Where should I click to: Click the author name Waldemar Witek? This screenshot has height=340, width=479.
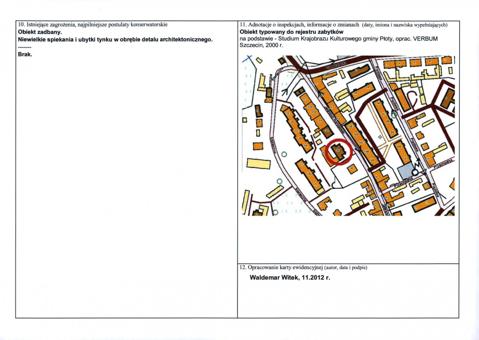pos(274,277)
